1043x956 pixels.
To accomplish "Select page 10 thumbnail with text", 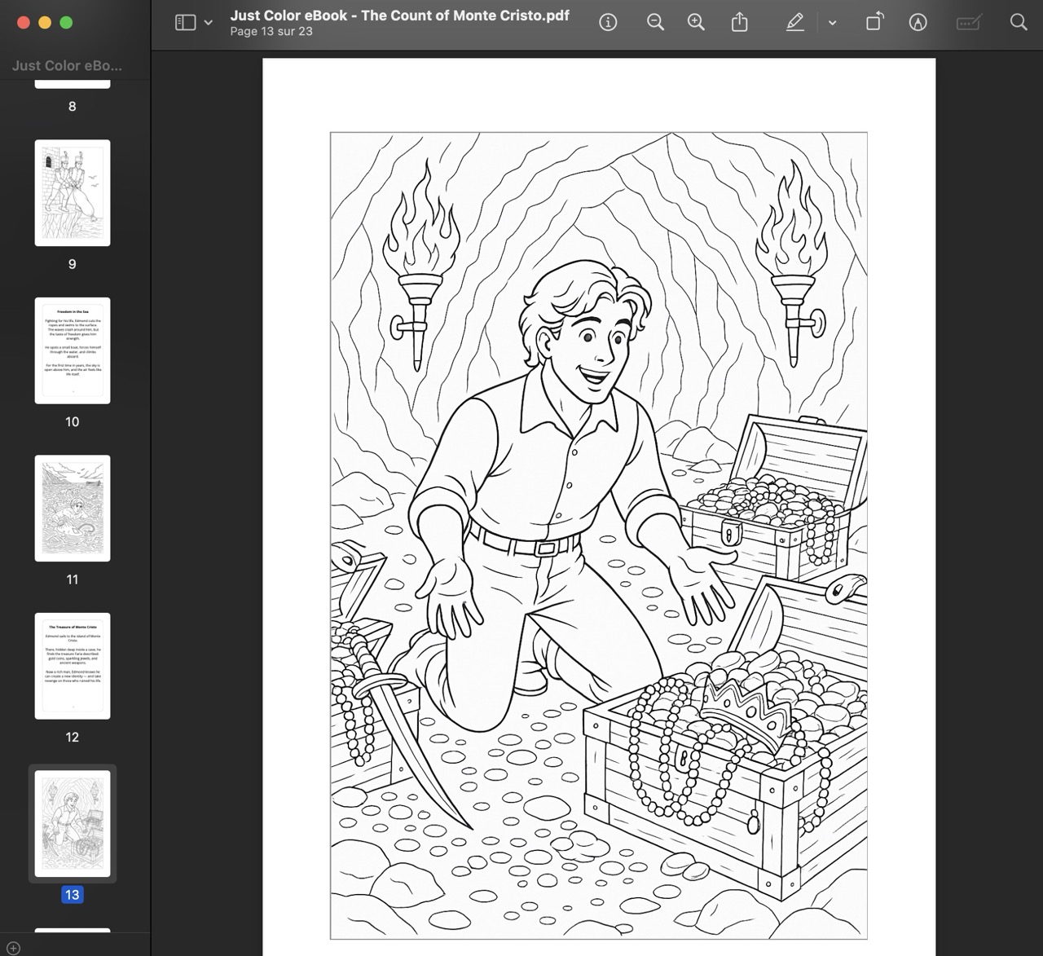I will pyautogui.click(x=73, y=350).
